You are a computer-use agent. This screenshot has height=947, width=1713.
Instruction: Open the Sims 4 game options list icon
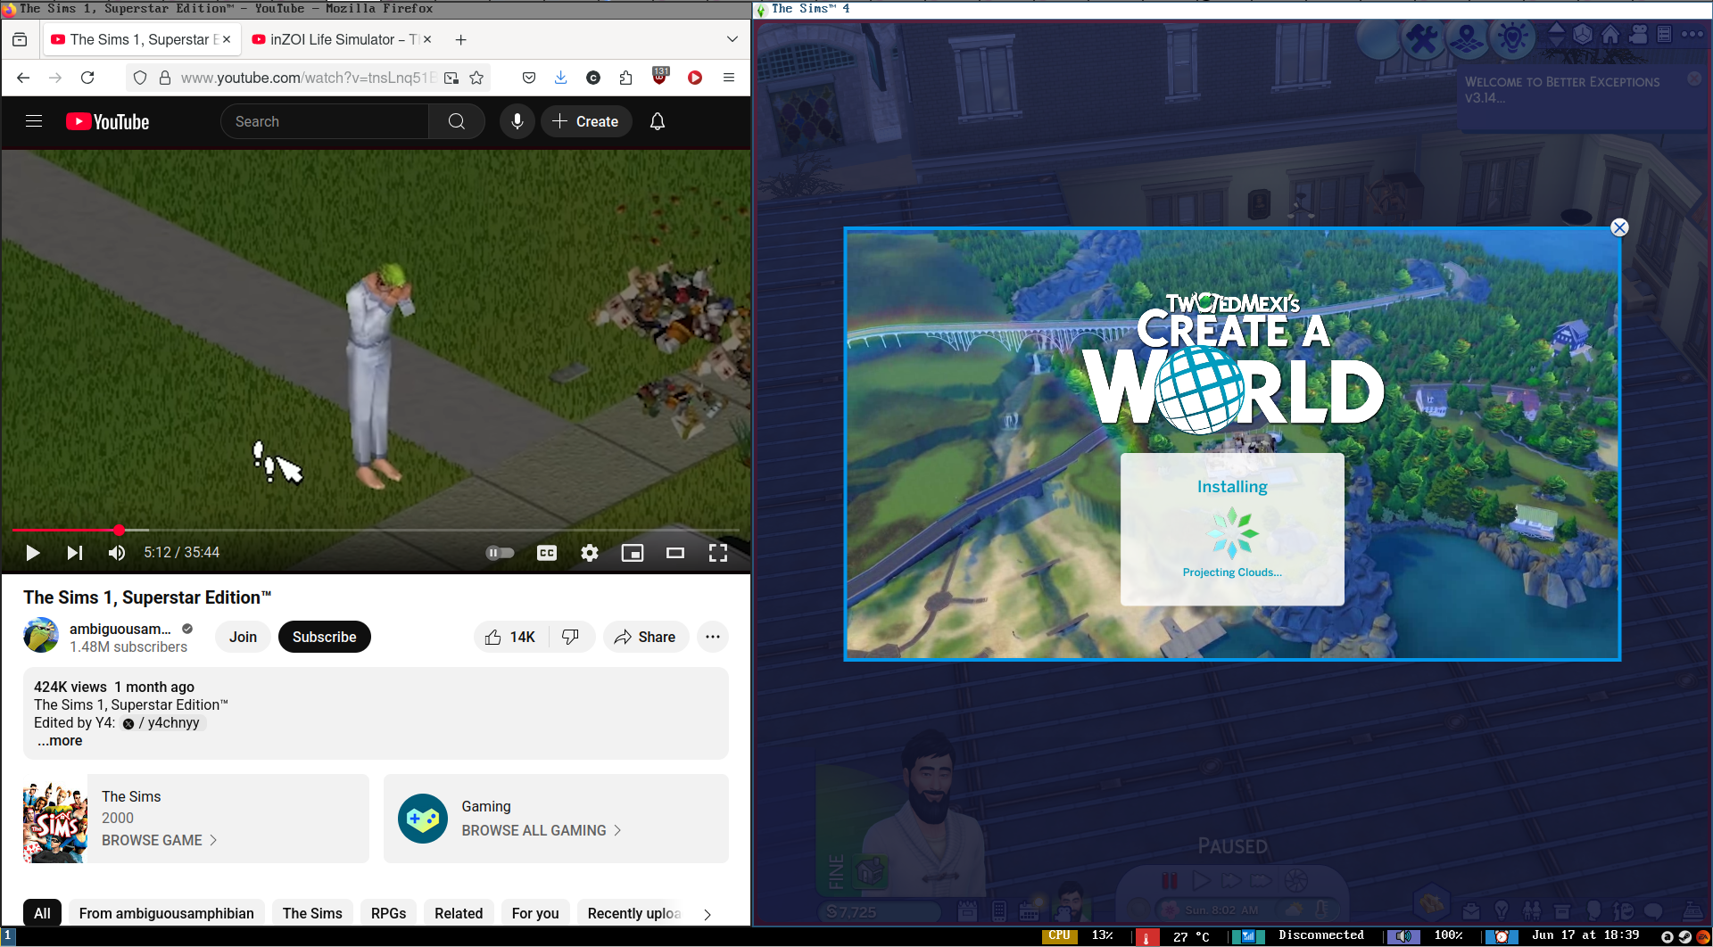point(1664,35)
